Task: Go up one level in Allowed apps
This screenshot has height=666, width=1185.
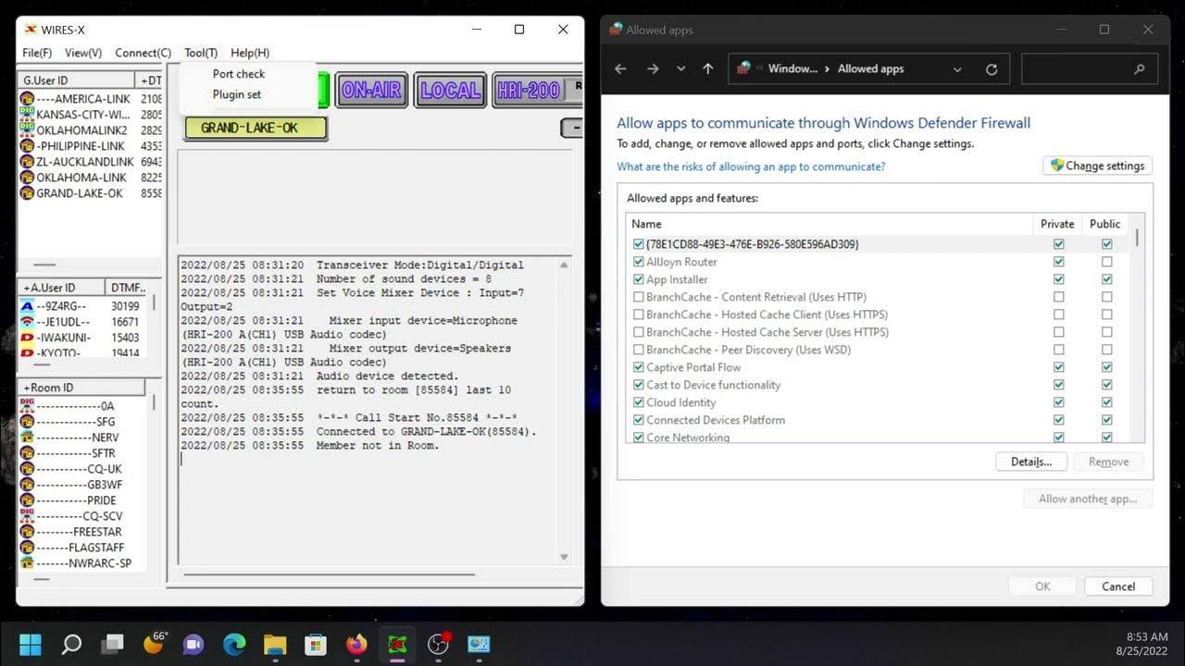Action: [708, 69]
